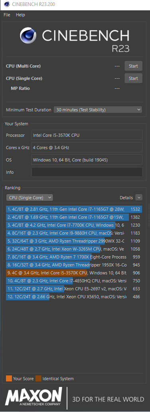Open the File menu

click(x=7, y=15)
